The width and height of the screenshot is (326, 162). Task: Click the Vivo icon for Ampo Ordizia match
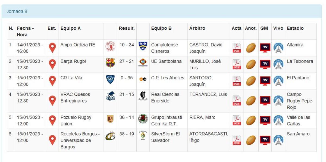coord(278,47)
